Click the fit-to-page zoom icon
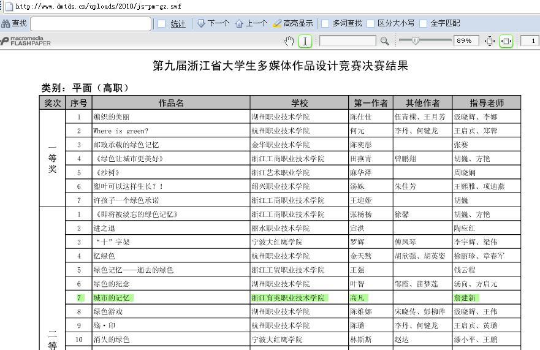 click(489, 41)
